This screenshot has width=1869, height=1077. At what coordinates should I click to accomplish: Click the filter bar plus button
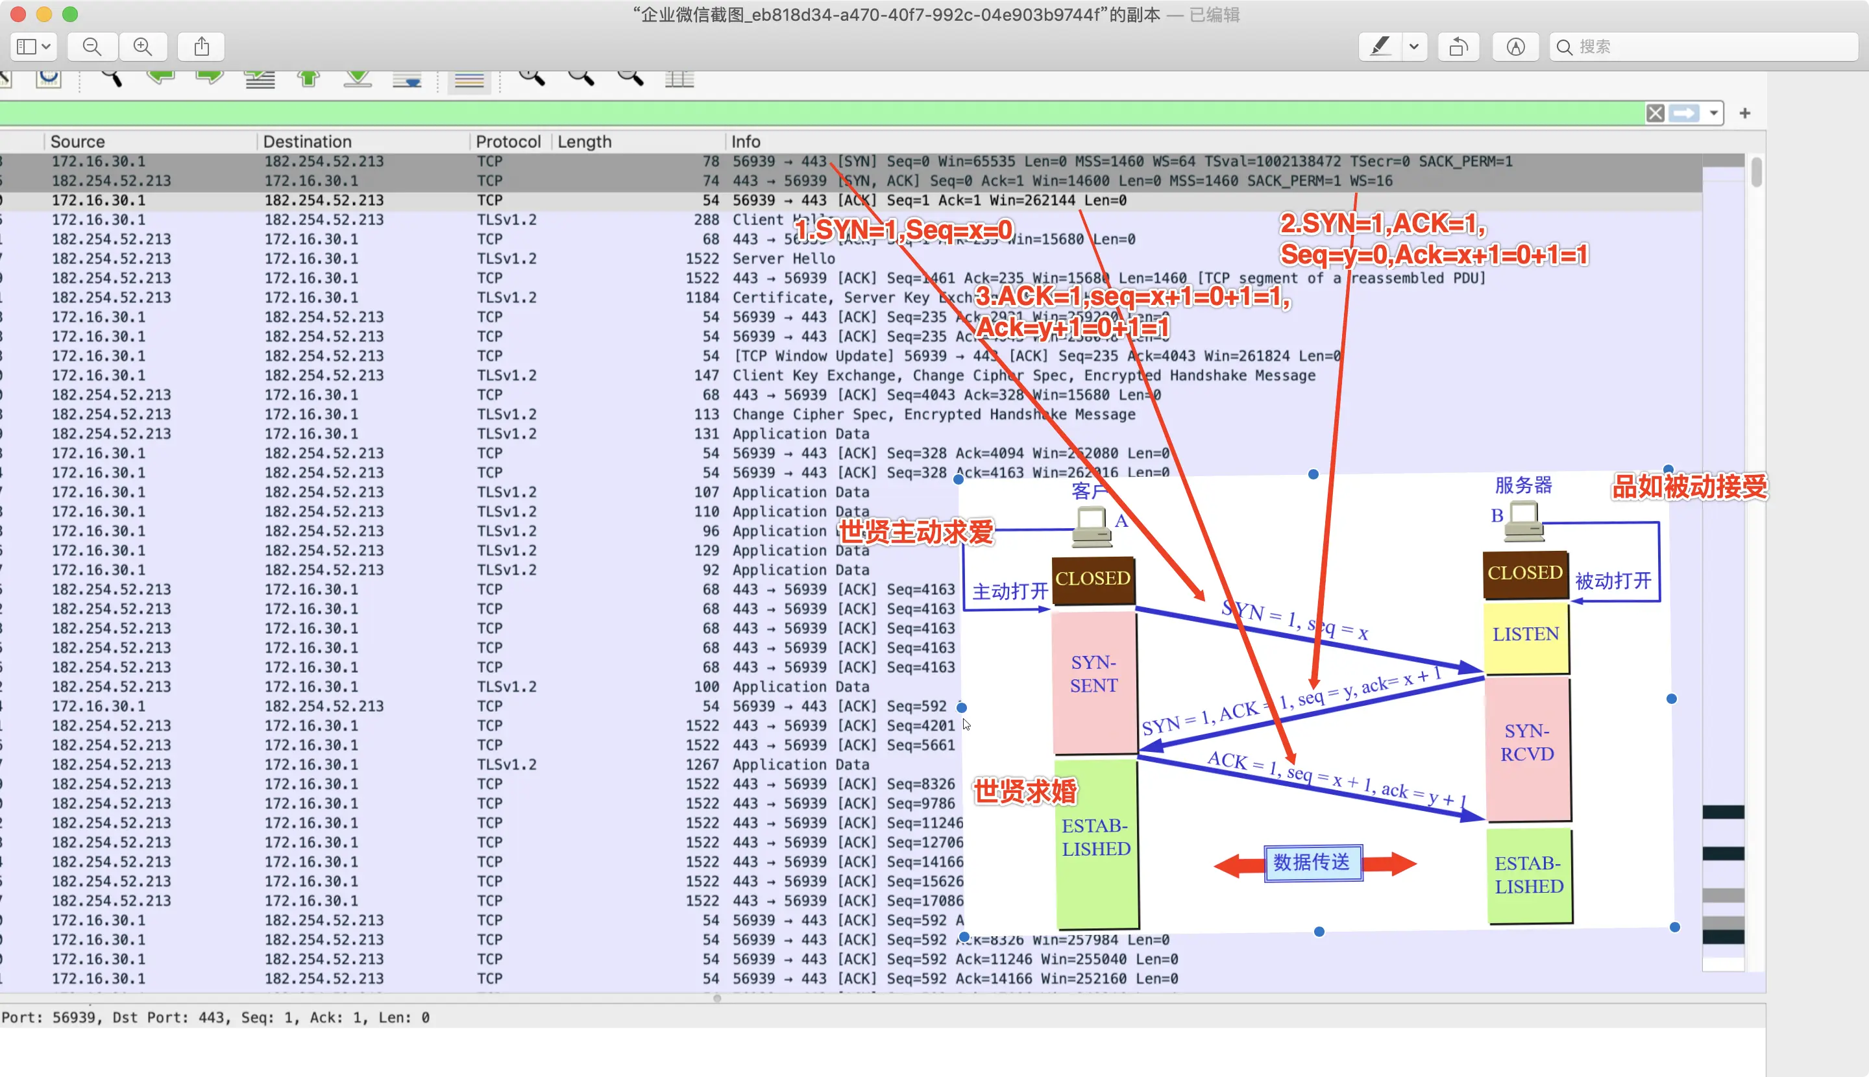(x=1744, y=113)
